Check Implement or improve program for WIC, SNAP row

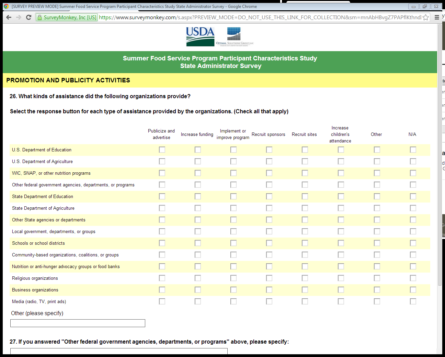pyautogui.click(x=233, y=173)
